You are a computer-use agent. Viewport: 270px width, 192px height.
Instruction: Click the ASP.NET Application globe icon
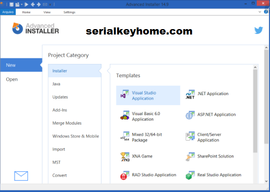pos(190,115)
